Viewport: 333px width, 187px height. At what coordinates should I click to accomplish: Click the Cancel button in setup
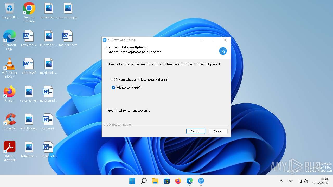point(218,131)
